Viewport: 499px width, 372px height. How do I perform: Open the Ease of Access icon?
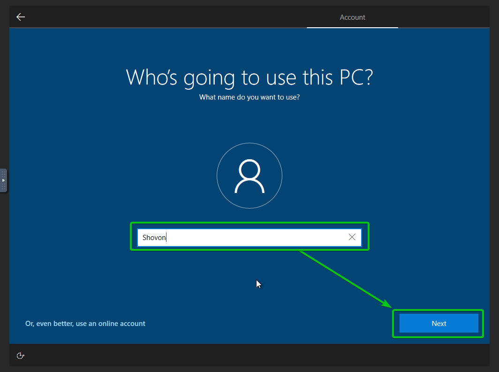click(20, 356)
